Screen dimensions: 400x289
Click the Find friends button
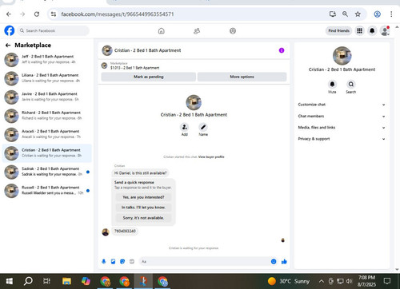pos(338,31)
